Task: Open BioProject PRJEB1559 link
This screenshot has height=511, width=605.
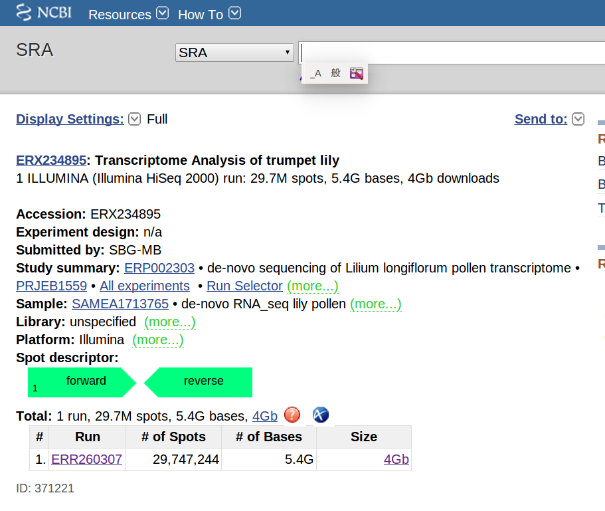Action: pyautogui.click(x=51, y=286)
